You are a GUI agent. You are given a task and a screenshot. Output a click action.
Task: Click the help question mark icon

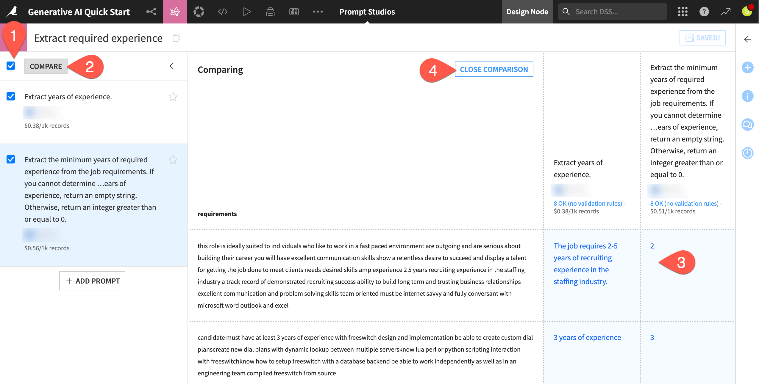(704, 12)
